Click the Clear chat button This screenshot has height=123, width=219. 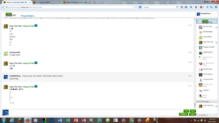(x=192, y=114)
